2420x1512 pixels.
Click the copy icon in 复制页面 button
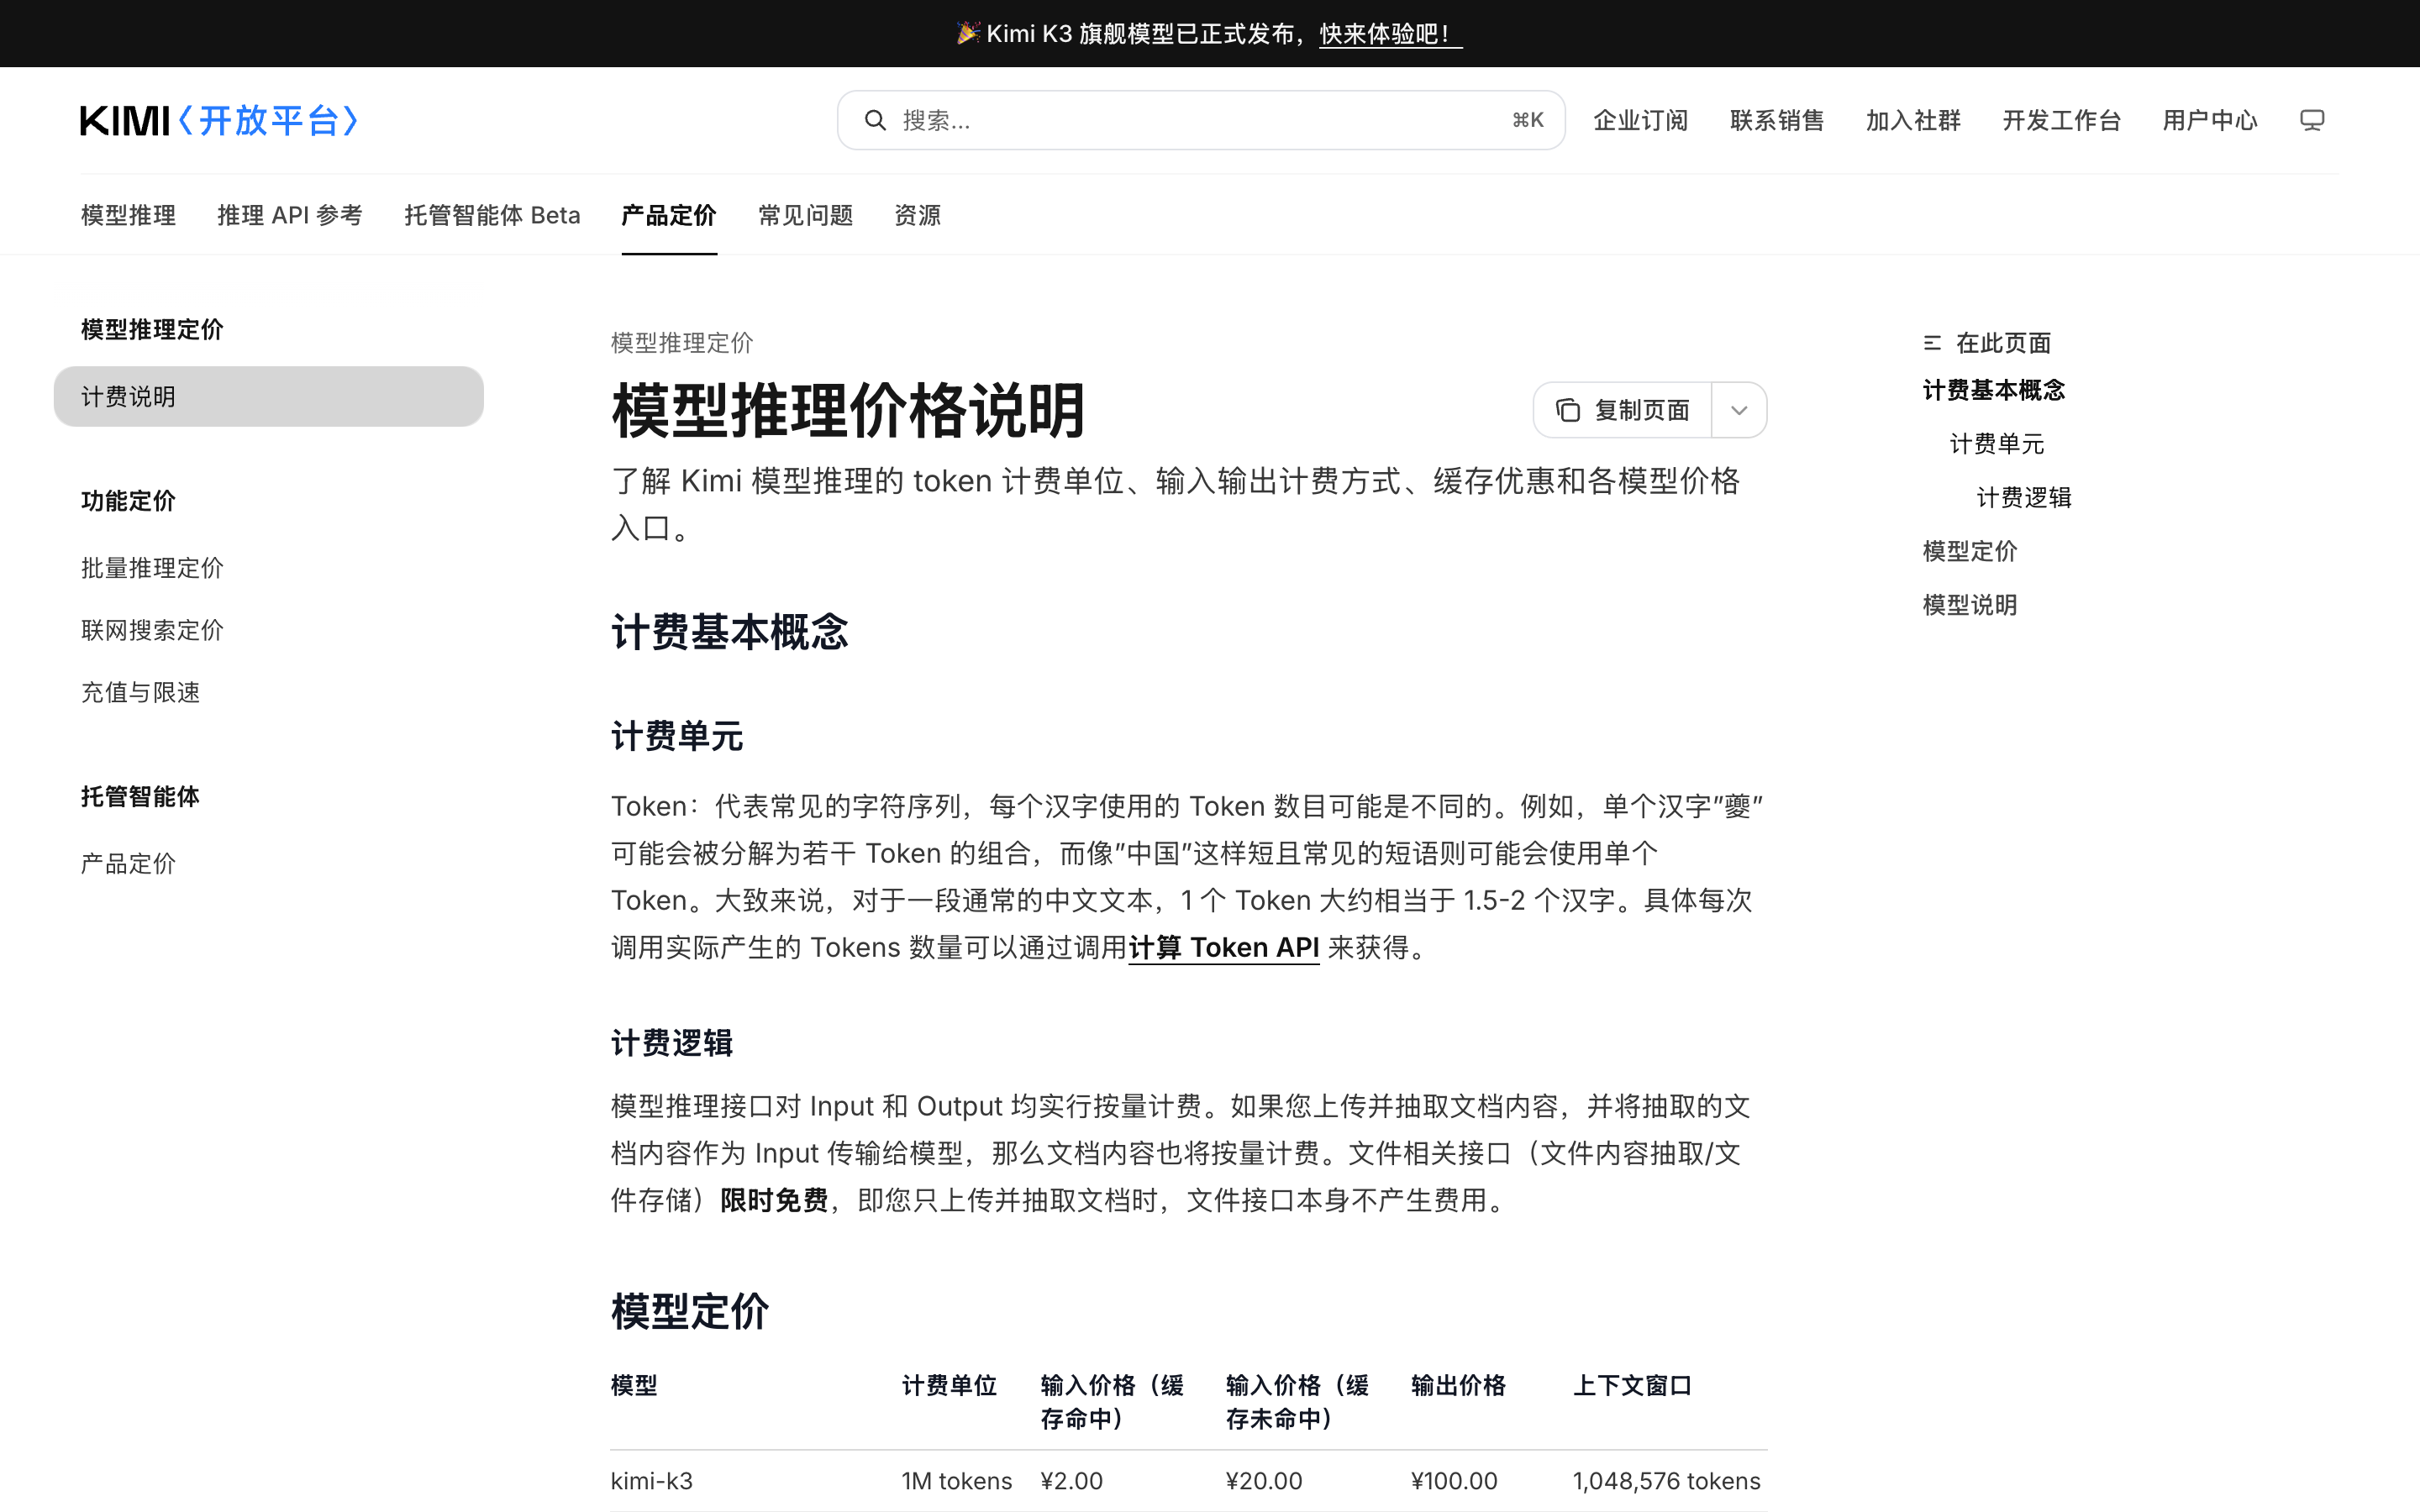(1568, 410)
